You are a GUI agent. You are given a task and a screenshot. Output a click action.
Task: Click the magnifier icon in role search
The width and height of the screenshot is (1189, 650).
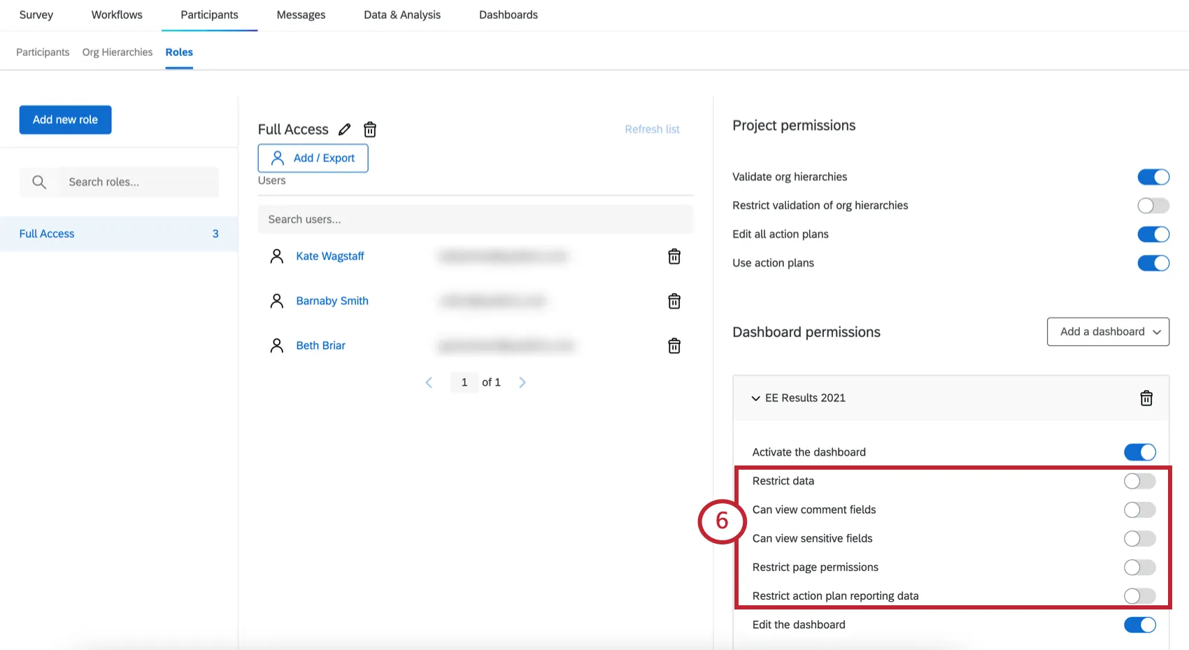[38, 182]
